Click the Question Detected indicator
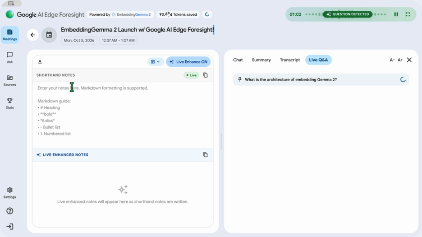The image size is (422, 237). tap(348, 14)
